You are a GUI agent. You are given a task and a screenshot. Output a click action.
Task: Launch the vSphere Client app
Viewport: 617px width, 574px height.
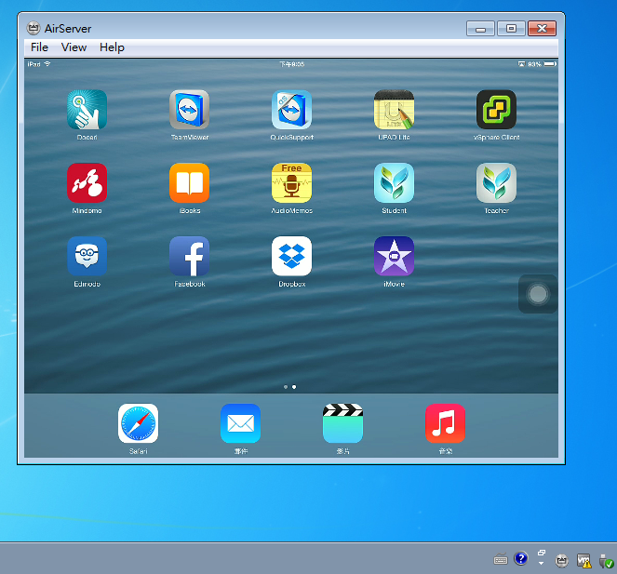click(496, 110)
